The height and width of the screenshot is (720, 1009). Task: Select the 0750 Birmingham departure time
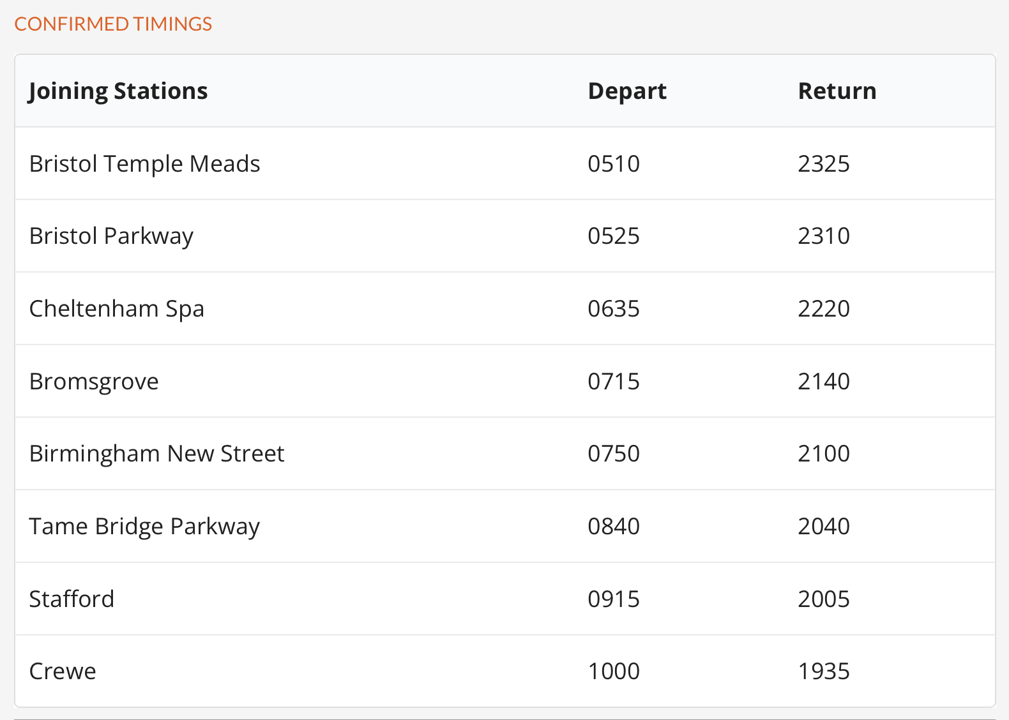click(x=614, y=454)
